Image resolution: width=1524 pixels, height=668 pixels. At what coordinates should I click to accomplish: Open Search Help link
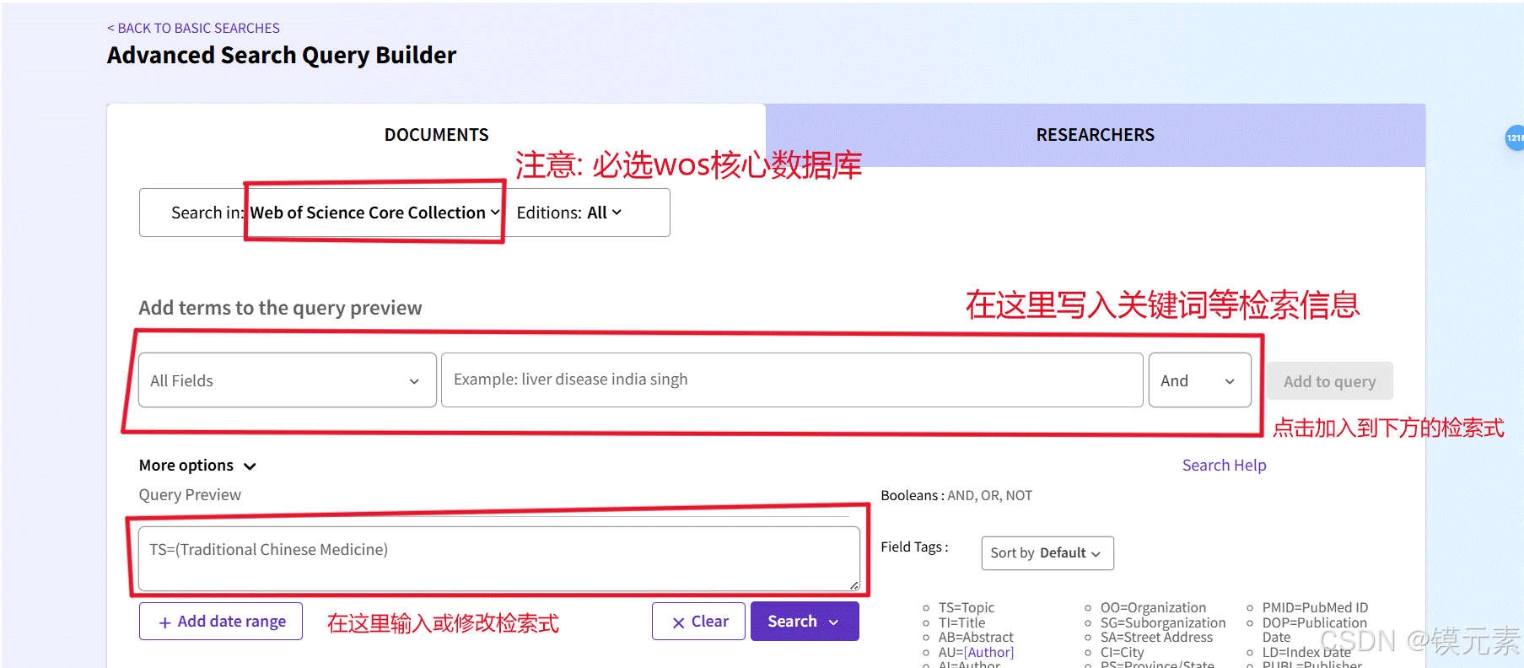click(x=1224, y=466)
